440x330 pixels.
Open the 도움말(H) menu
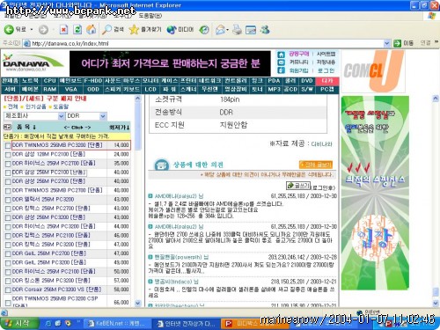[150, 15]
